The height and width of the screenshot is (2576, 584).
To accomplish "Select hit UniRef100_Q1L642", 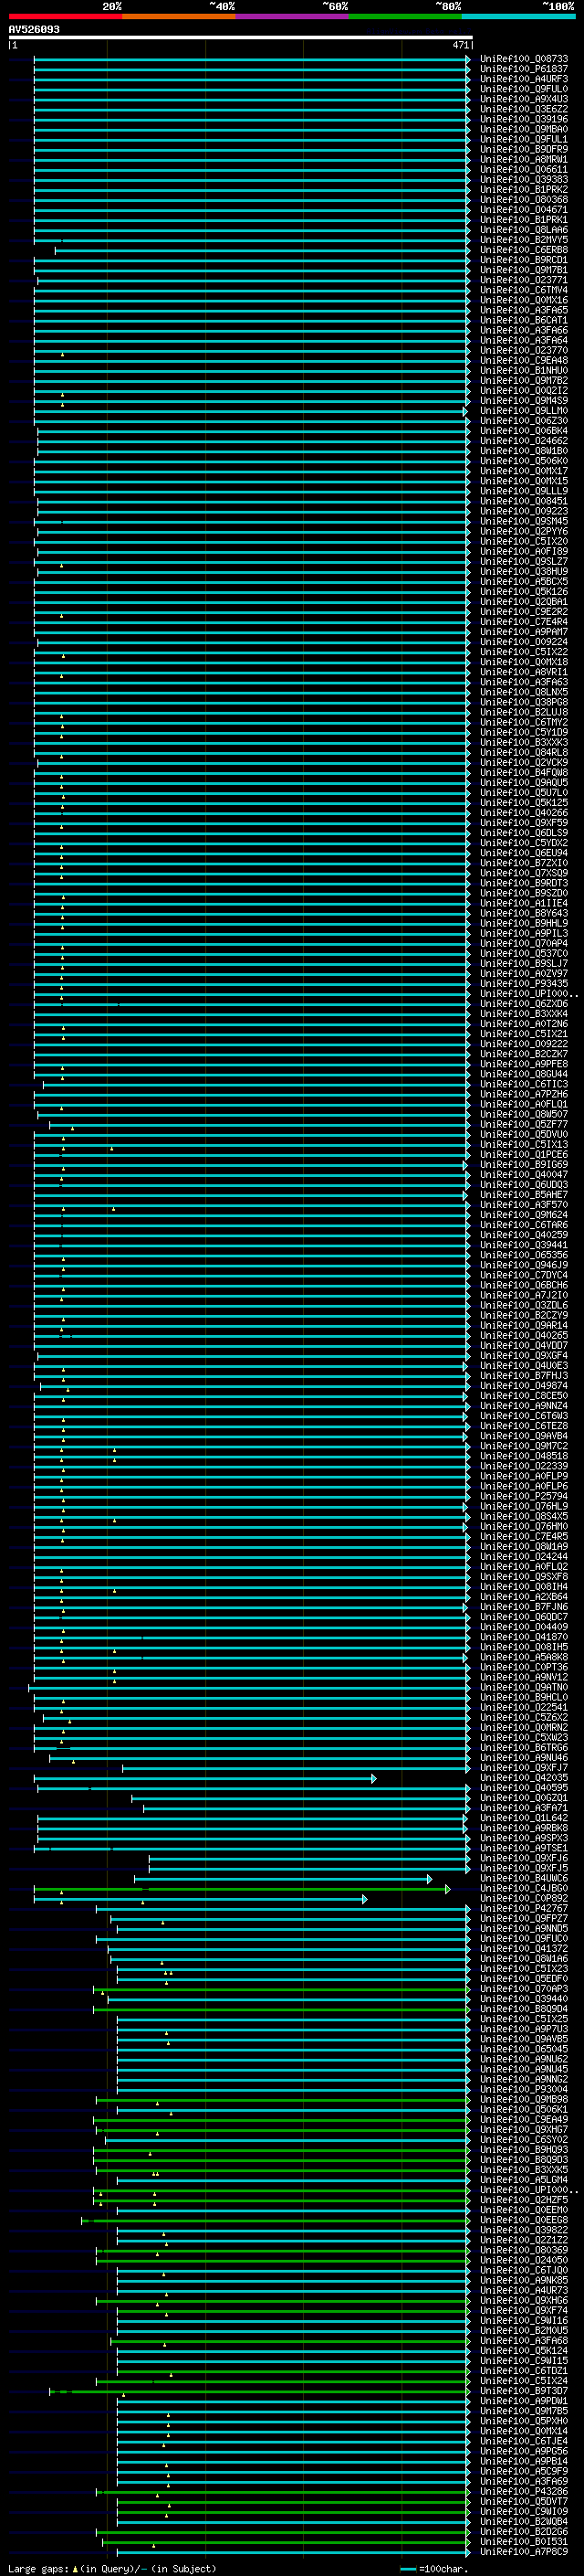I will (x=523, y=1818).
